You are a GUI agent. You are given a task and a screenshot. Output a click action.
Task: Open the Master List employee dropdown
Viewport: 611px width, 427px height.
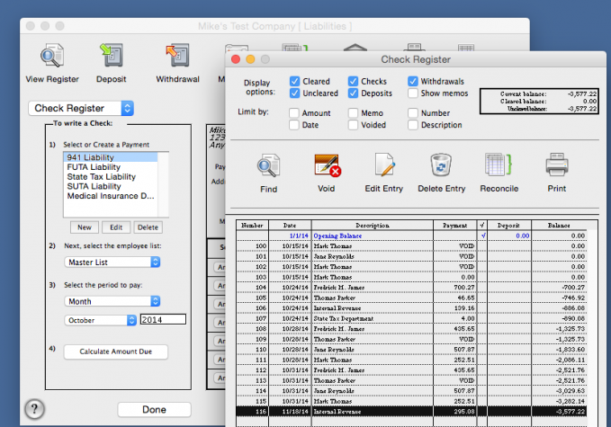(112, 262)
